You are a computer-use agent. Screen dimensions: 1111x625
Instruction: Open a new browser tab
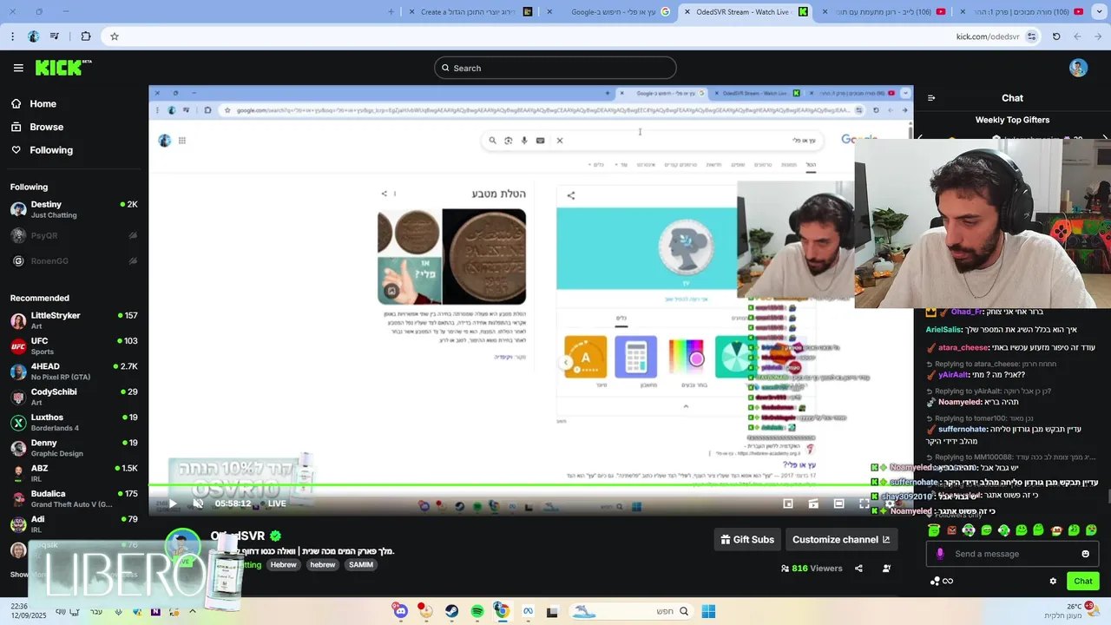[391, 11]
